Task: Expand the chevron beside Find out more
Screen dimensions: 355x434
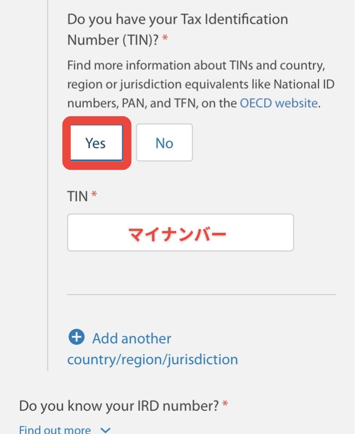Action: 106,430
